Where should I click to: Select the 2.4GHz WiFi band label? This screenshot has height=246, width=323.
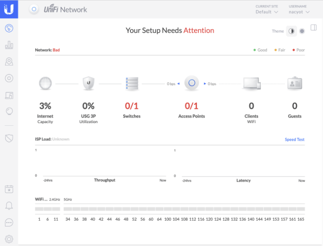55,200
